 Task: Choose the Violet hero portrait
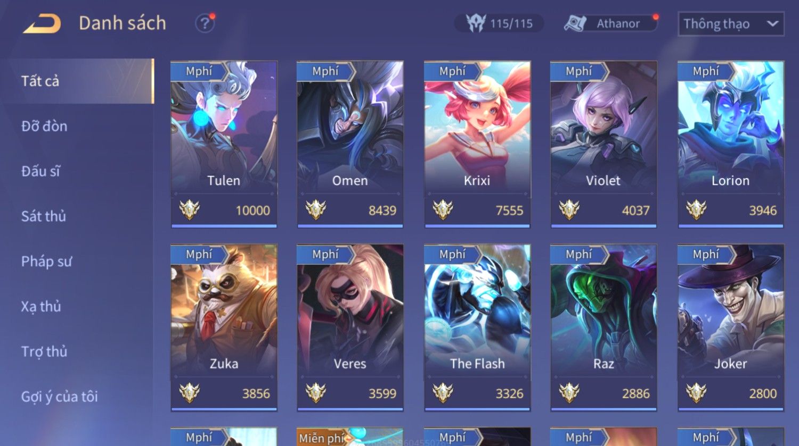604,127
